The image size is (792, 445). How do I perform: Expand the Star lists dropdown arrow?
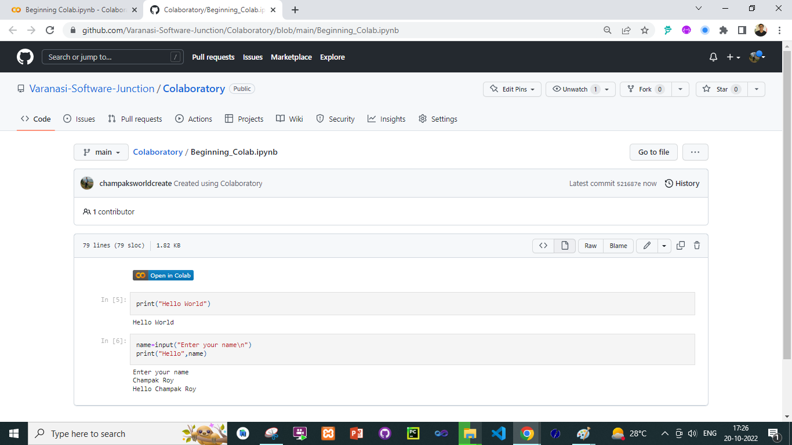point(756,89)
